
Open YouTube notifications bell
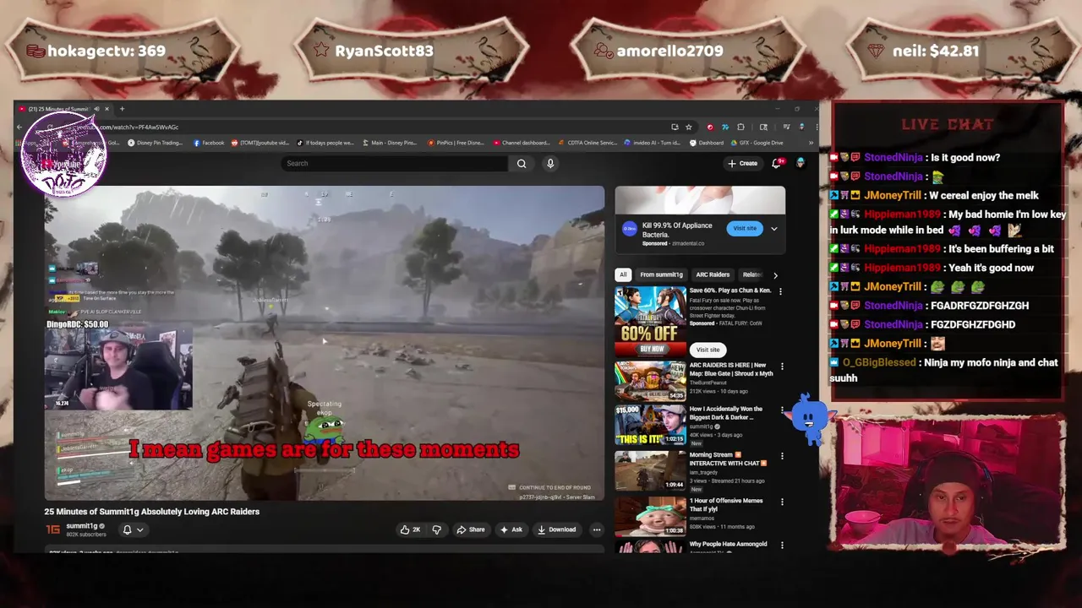point(776,164)
